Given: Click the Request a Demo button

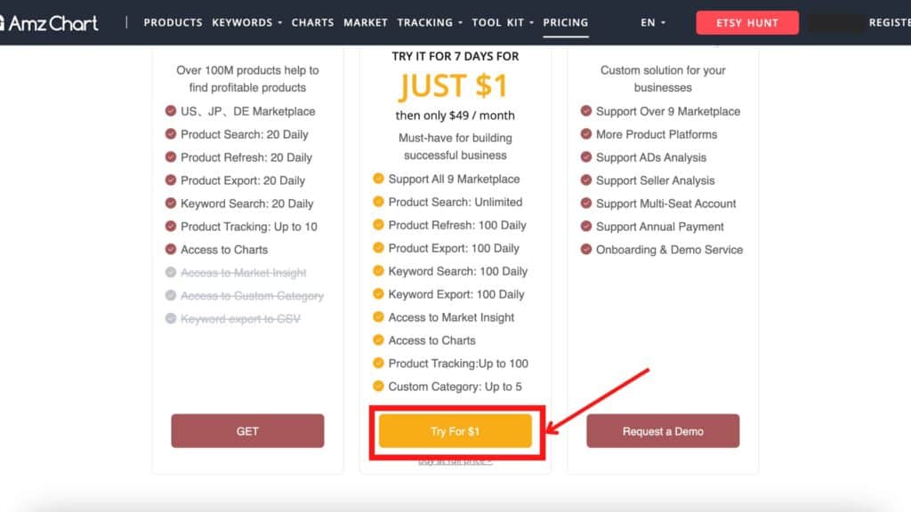Looking at the screenshot, I should coord(663,431).
